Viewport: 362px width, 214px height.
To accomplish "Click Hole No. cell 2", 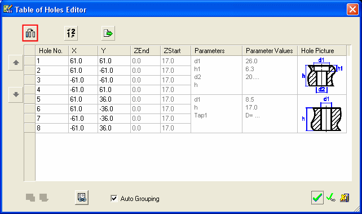I will point(52,71).
